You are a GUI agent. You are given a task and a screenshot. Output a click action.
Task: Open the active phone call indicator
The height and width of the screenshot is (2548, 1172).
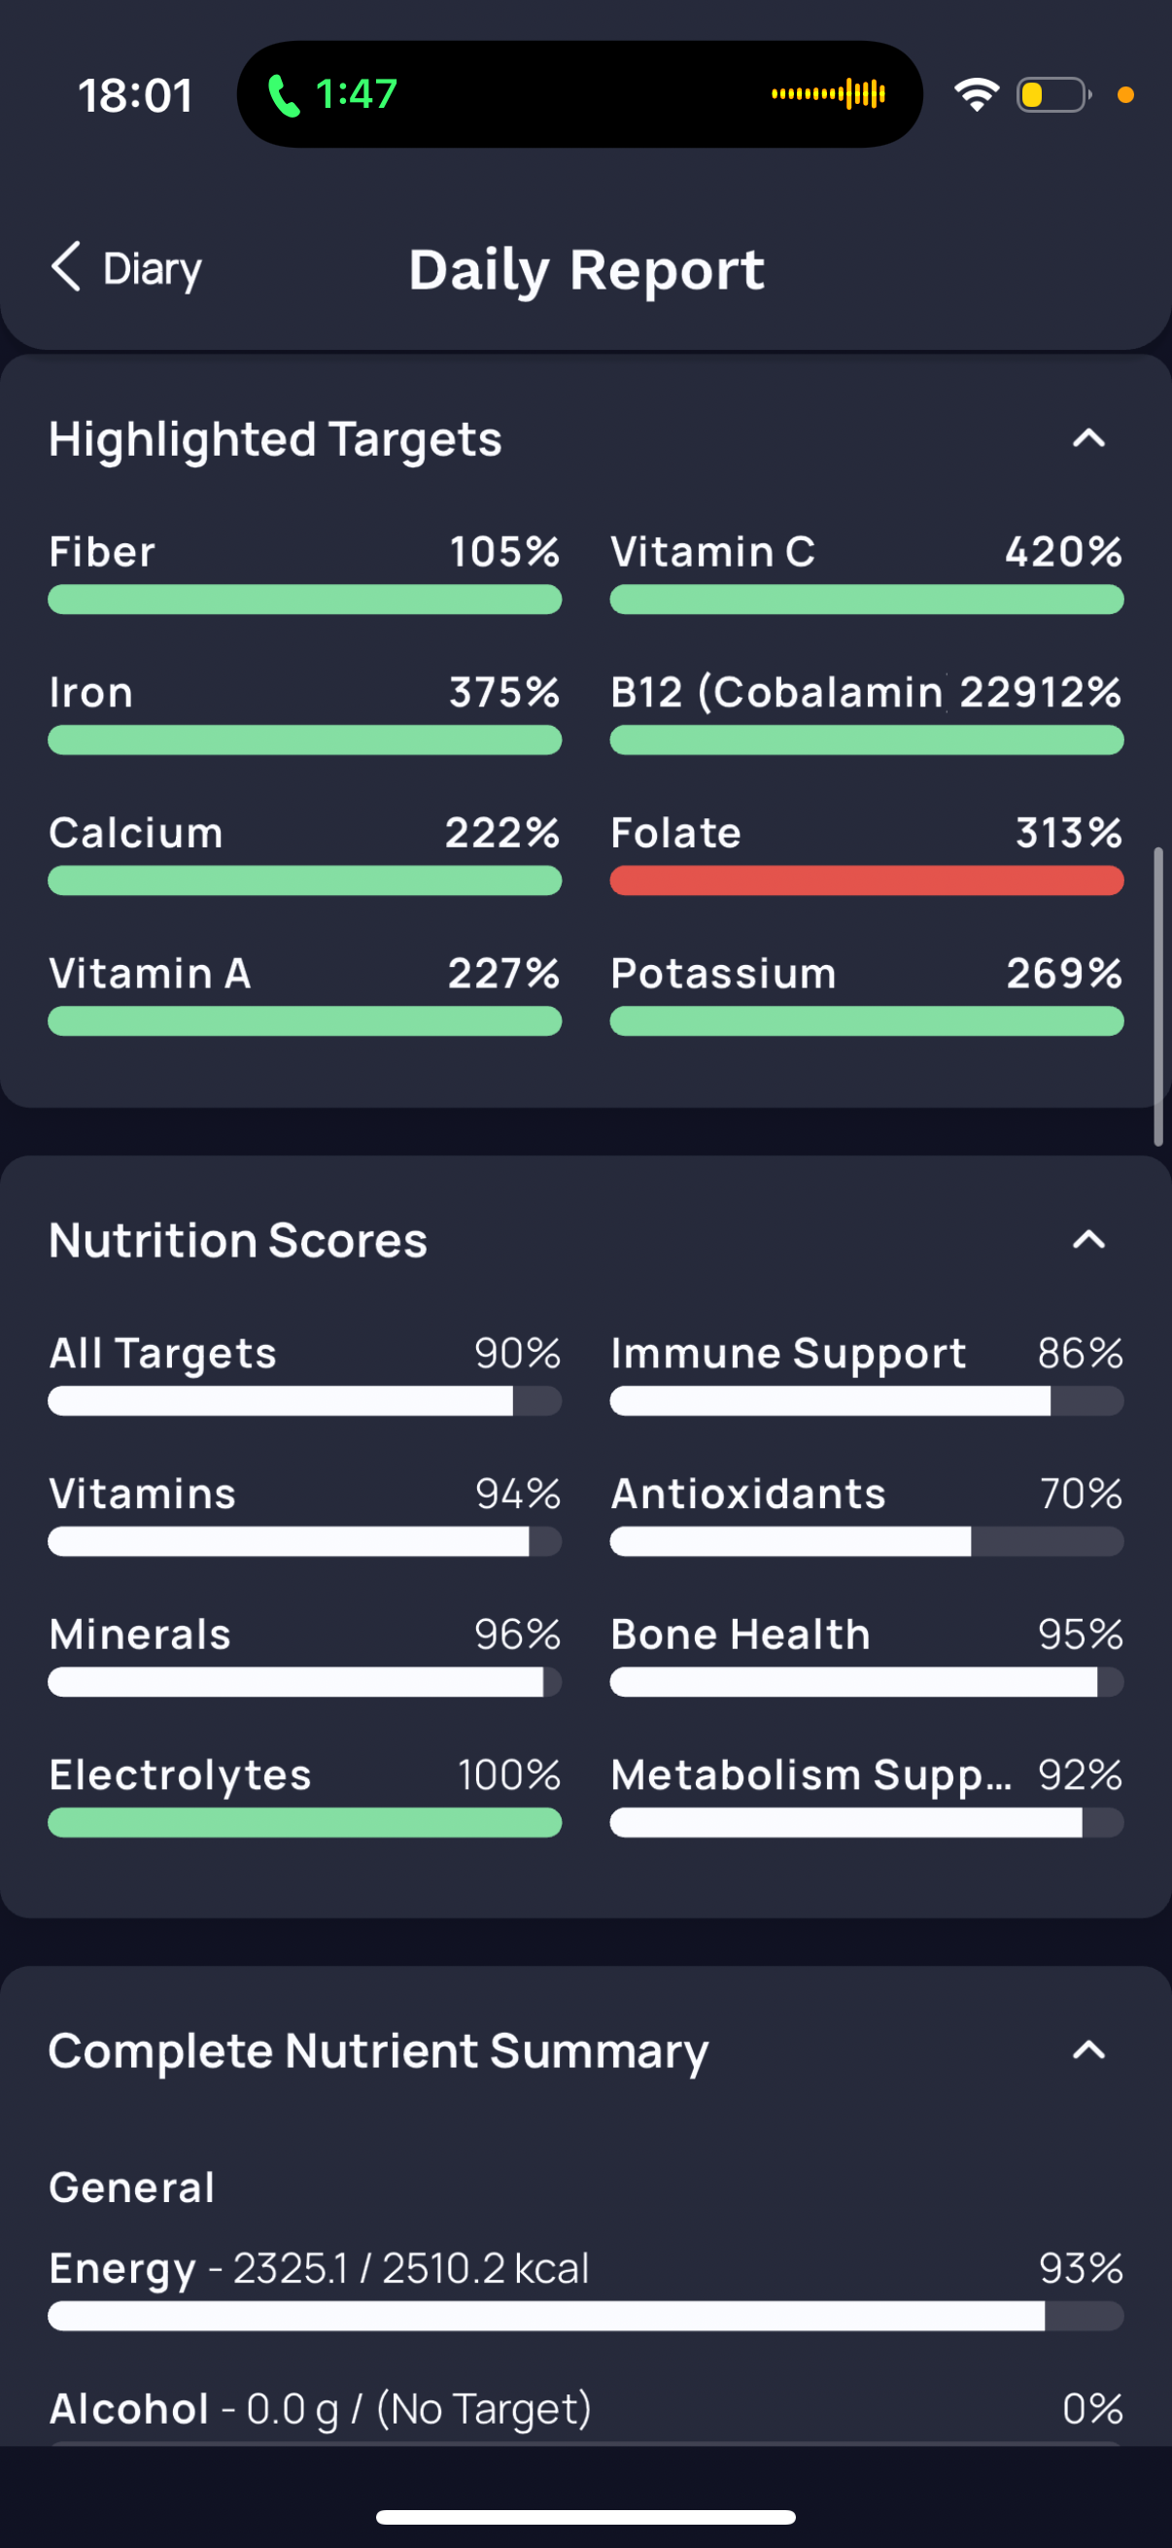click(332, 94)
